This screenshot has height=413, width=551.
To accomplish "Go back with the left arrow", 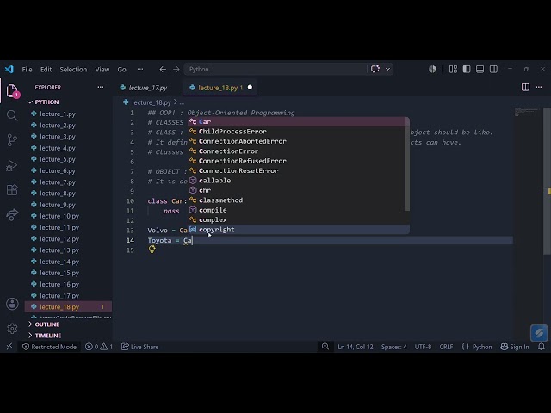I will click(x=163, y=69).
